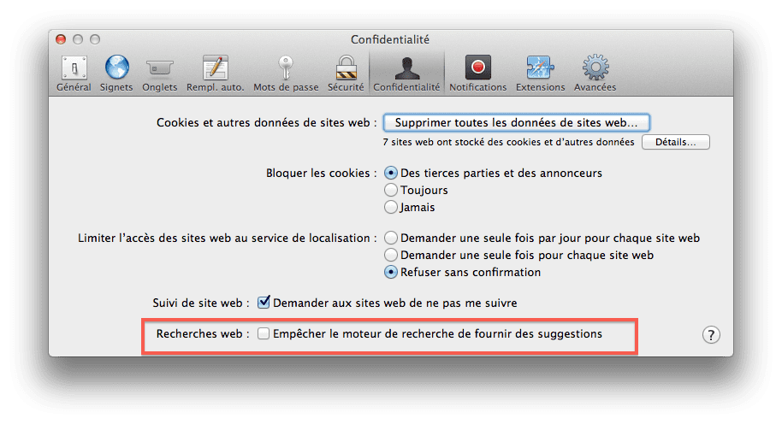Click 'Limiter l'accès des sites web' label
Viewport: 782px width, 424px height.
pos(227,238)
